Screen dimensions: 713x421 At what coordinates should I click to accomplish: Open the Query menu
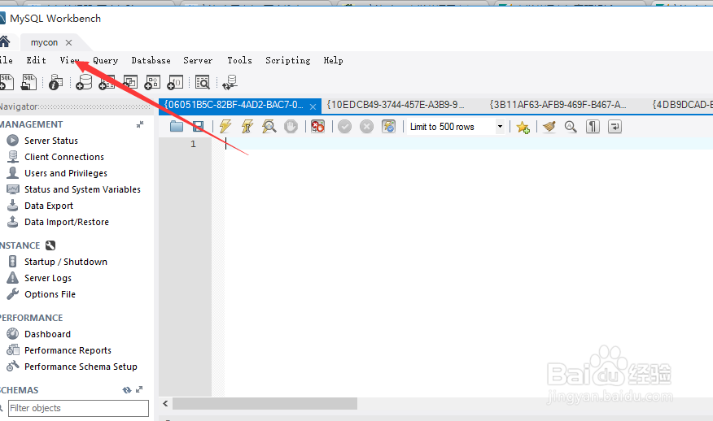(x=106, y=60)
